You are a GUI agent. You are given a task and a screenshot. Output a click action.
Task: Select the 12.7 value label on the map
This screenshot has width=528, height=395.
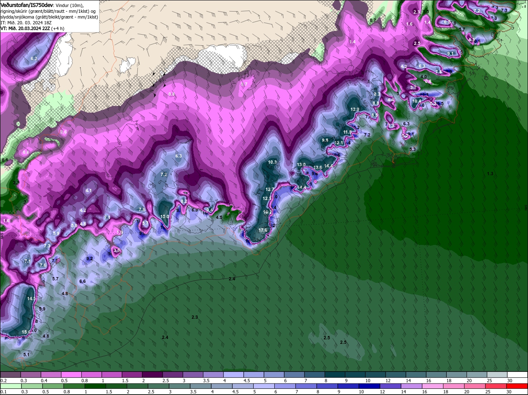pyautogui.click(x=270, y=189)
